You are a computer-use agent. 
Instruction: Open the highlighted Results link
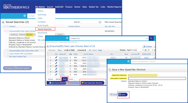[29, 35]
